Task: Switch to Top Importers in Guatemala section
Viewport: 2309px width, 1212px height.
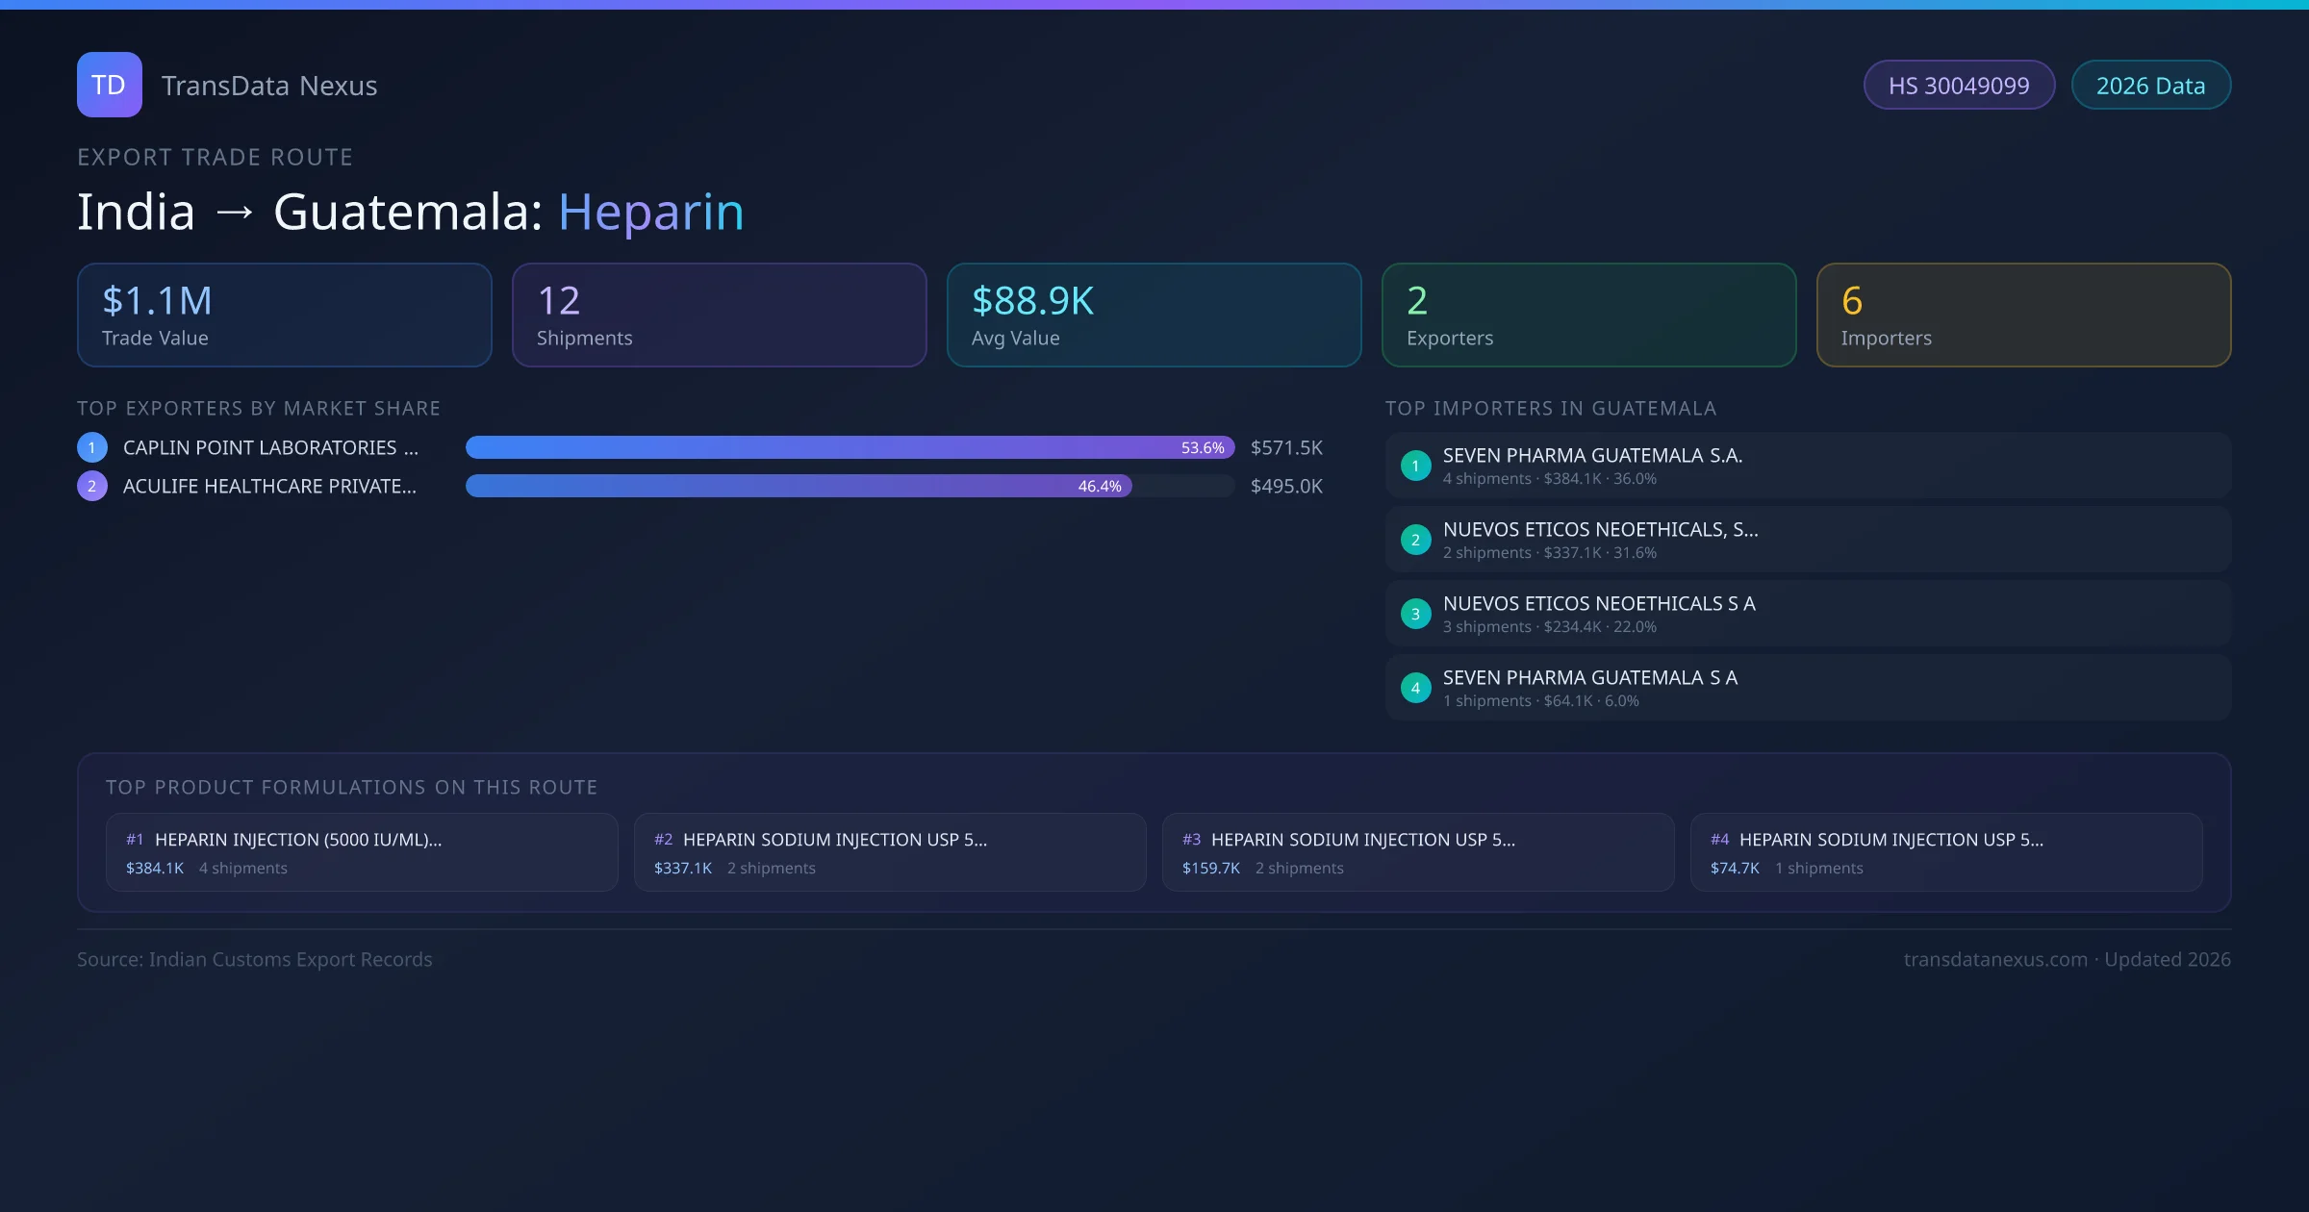Action: 1551,408
